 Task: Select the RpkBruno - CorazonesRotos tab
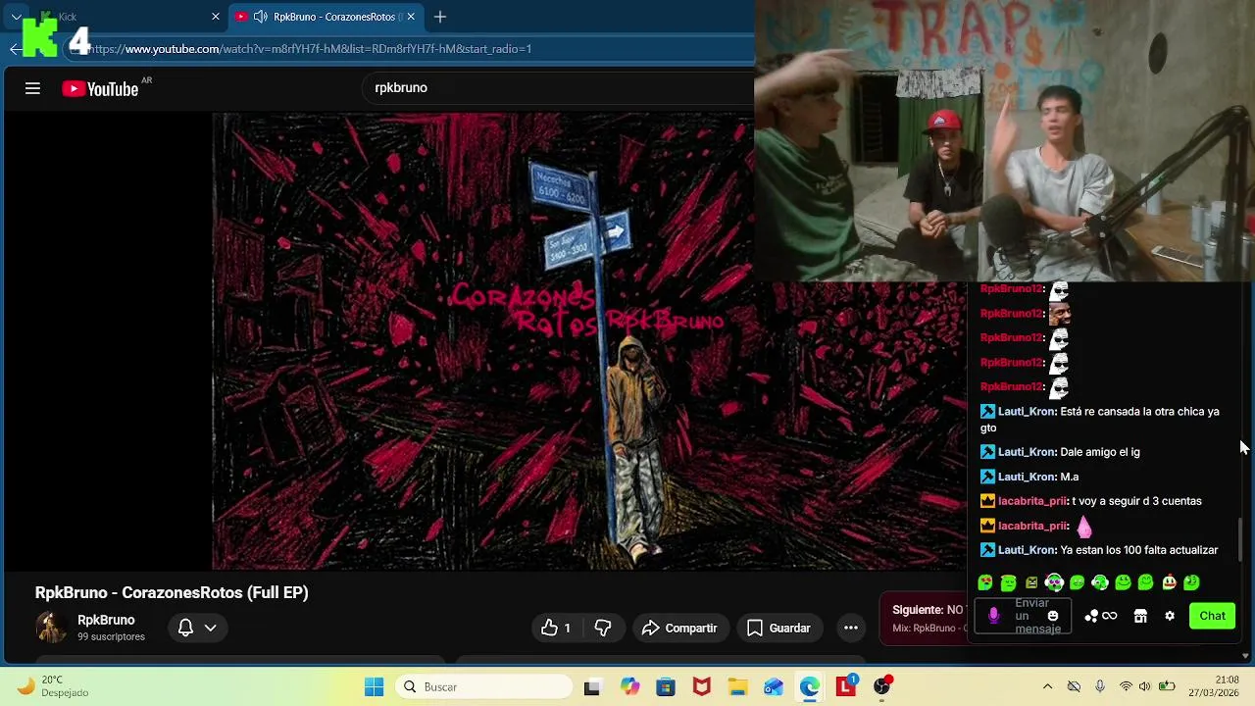tap(326, 17)
